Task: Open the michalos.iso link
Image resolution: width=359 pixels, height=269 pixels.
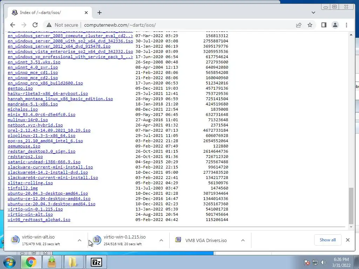Action: pyautogui.click(x=23, y=109)
